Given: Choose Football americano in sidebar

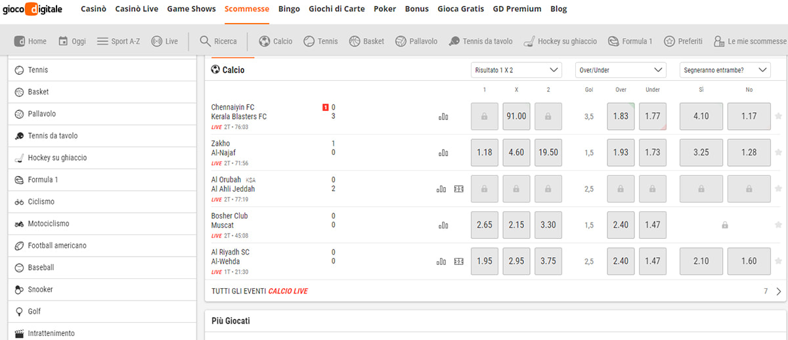Looking at the screenshot, I should [102, 245].
